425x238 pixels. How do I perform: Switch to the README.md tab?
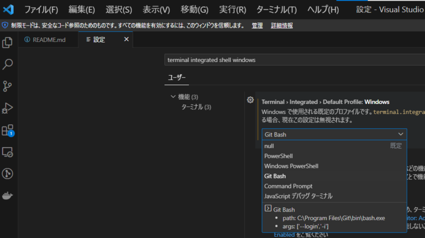point(48,40)
